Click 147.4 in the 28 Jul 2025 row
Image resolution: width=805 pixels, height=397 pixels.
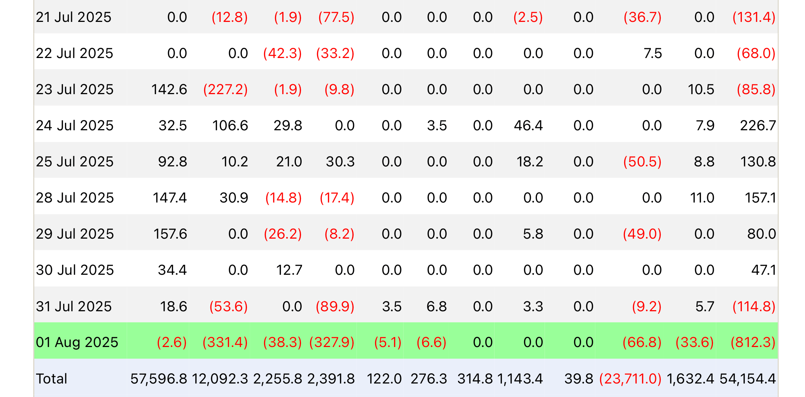click(170, 198)
